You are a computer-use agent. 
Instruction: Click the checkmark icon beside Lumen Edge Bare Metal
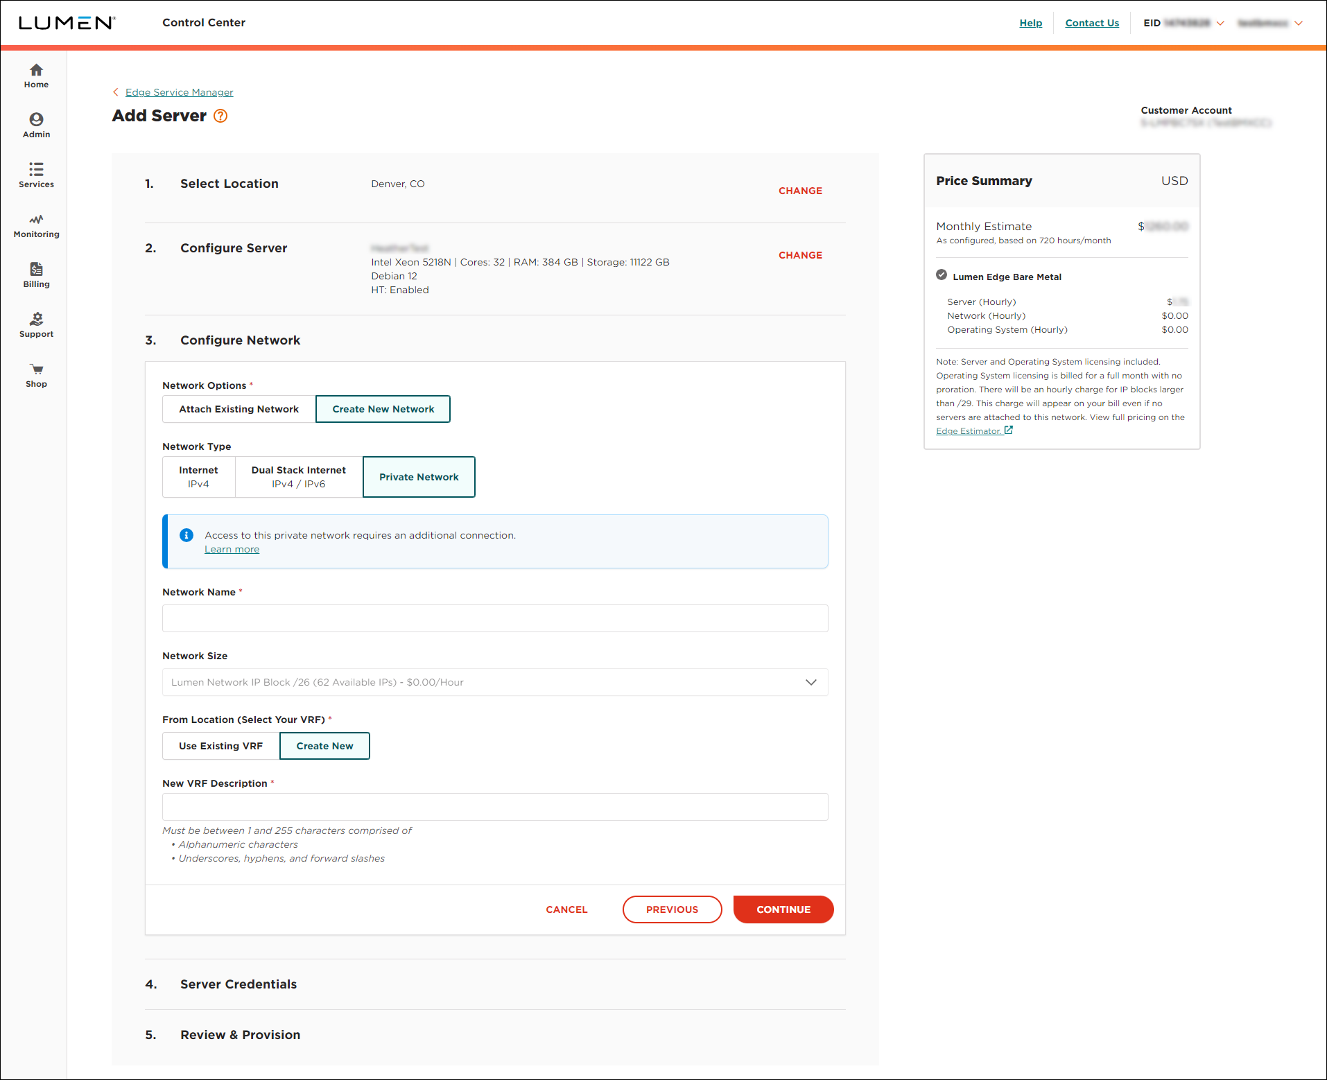(942, 275)
